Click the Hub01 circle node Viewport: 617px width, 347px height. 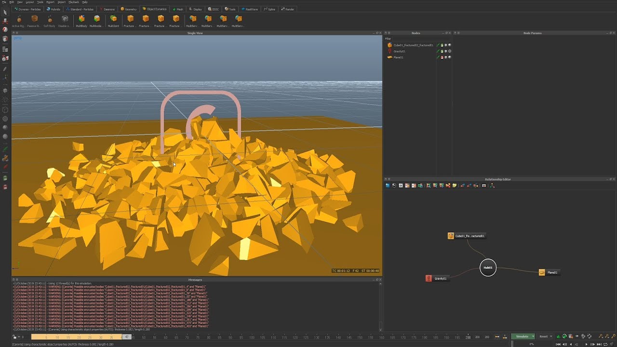[488, 267]
